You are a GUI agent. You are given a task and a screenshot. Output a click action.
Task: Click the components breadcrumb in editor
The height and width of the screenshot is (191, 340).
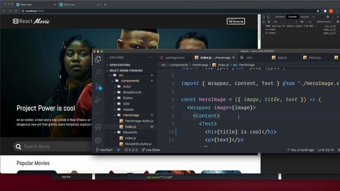(x=179, y=65)
